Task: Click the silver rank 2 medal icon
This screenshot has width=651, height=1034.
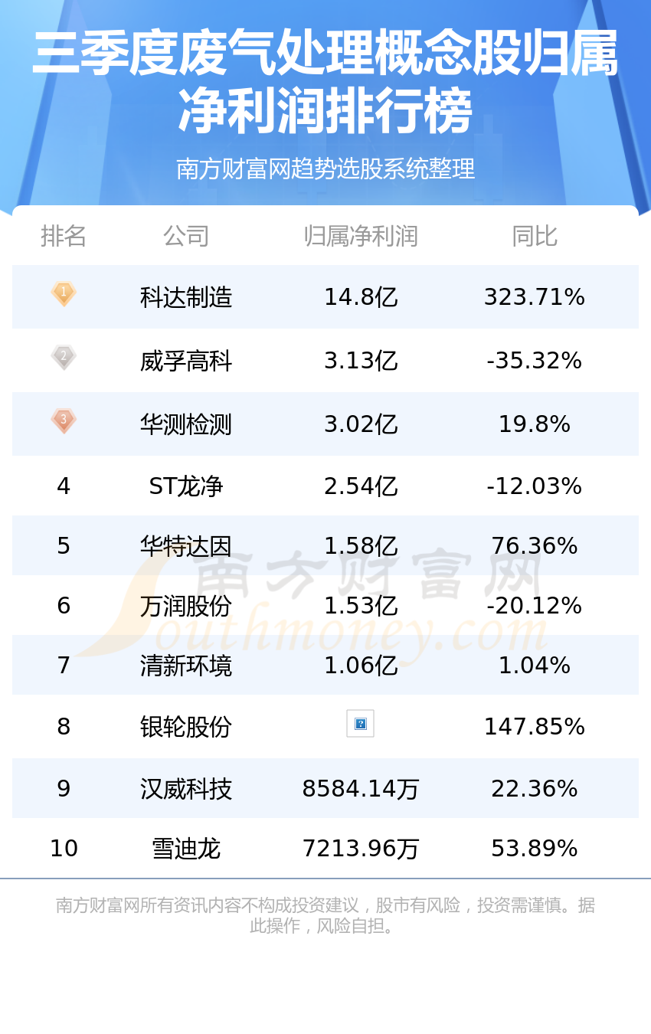Action: [64, 358]
